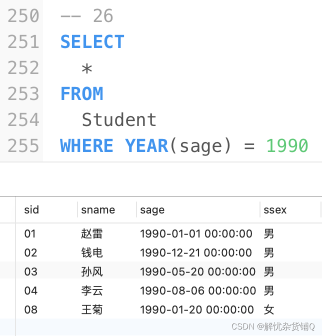322x336 pixels.
Task: Select the sname column header
Action: point(98,209)
